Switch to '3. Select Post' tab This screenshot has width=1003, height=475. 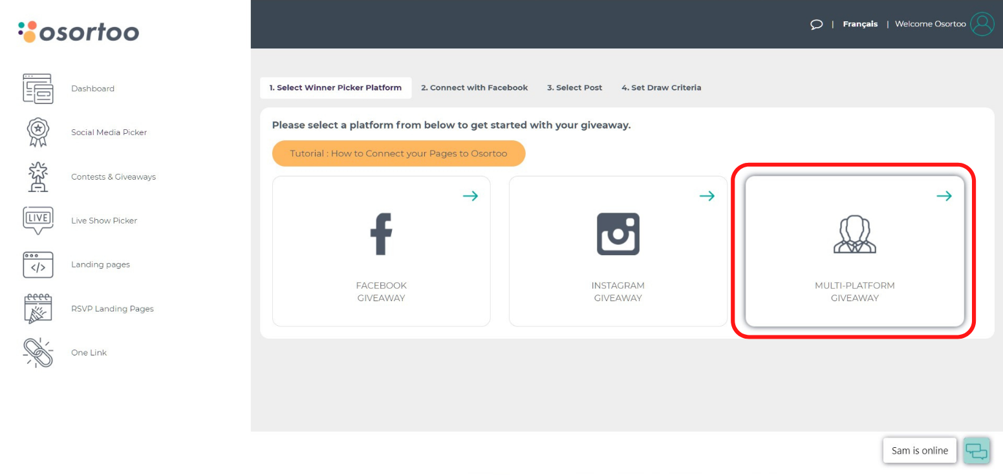pos(574,88)
